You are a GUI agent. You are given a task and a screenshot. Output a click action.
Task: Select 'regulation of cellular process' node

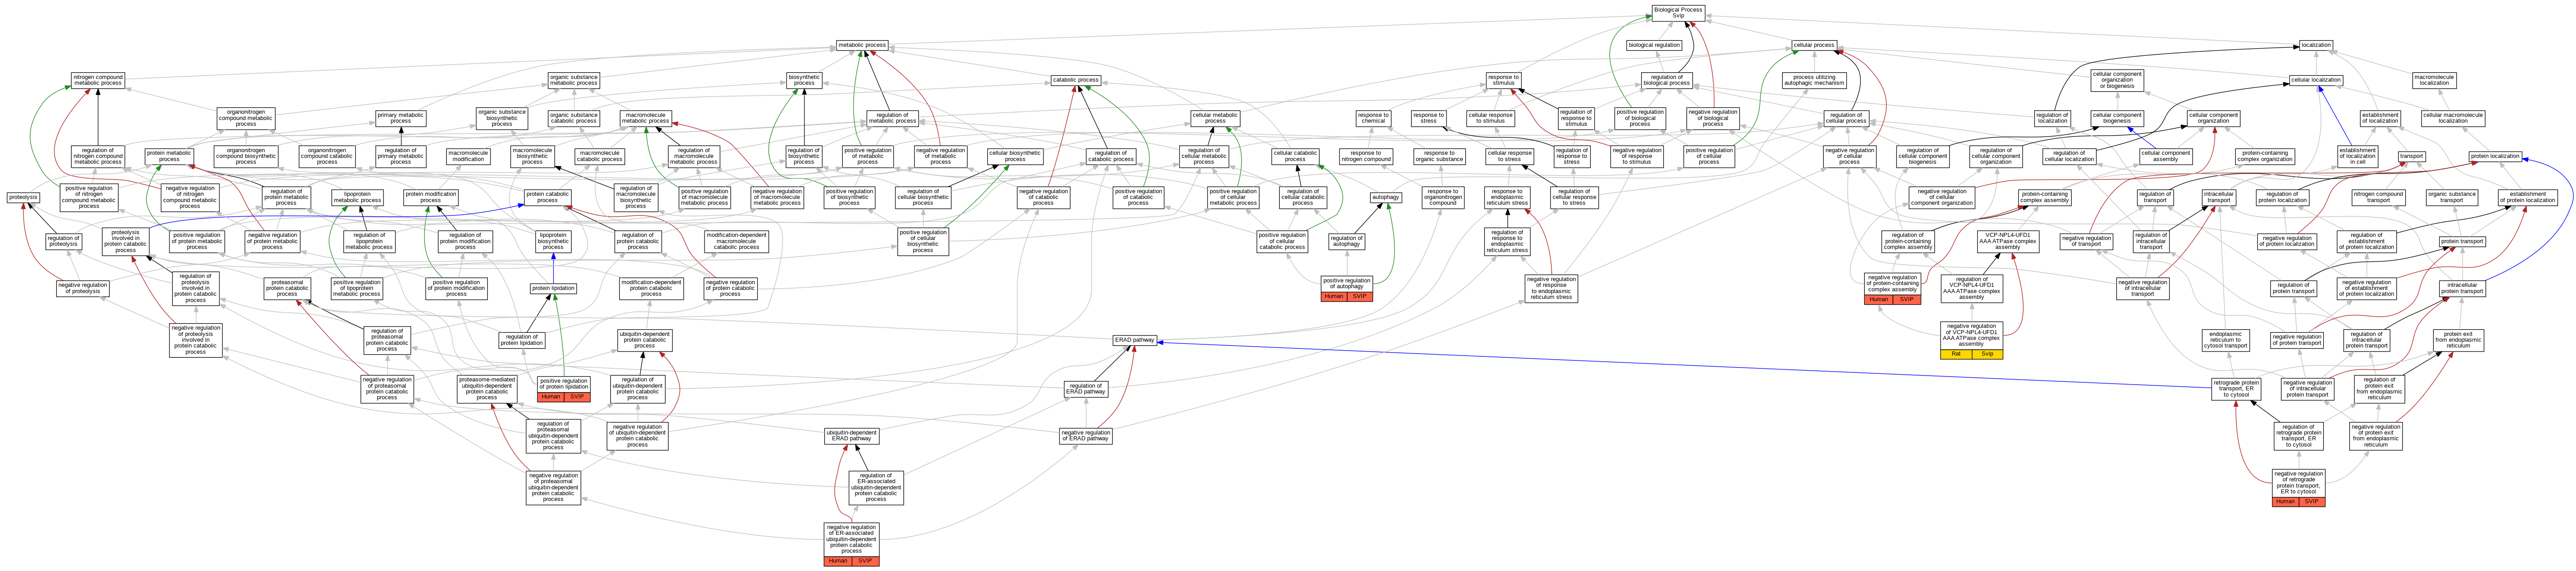[1846, 118]
